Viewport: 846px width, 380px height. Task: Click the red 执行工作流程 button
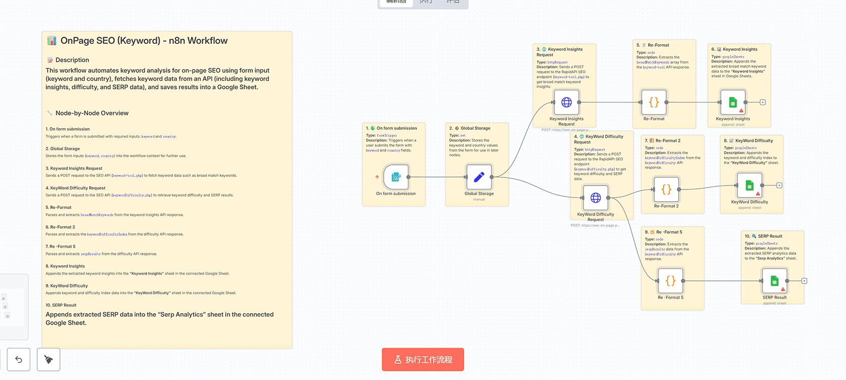point(422,359)
